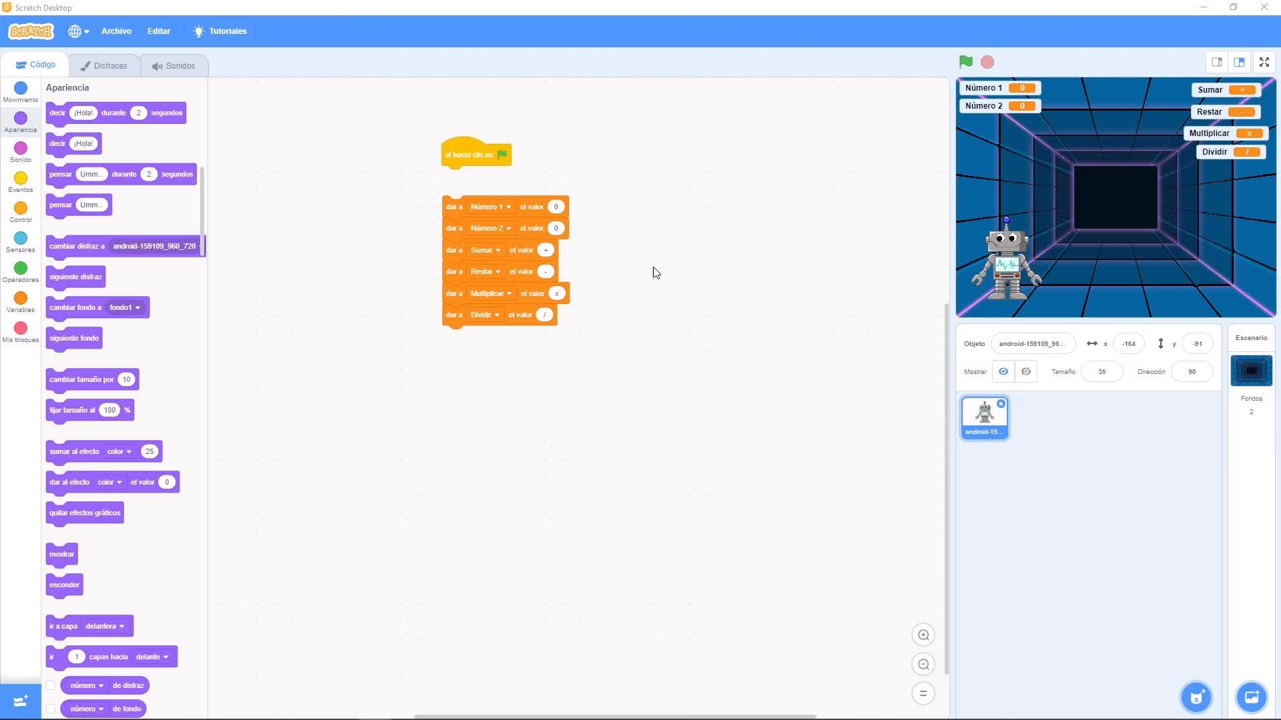
Task: Open the Operadores blocks category
Action: point(20,272)
